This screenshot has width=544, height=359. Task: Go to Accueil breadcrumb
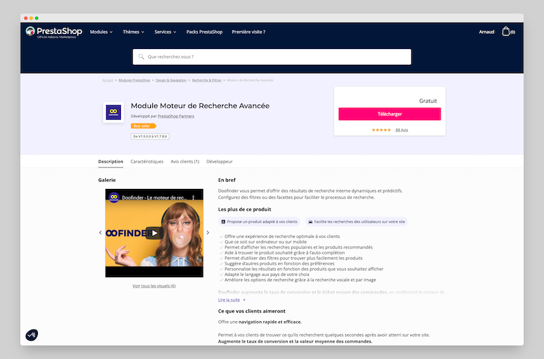click(x=107, y=80)
